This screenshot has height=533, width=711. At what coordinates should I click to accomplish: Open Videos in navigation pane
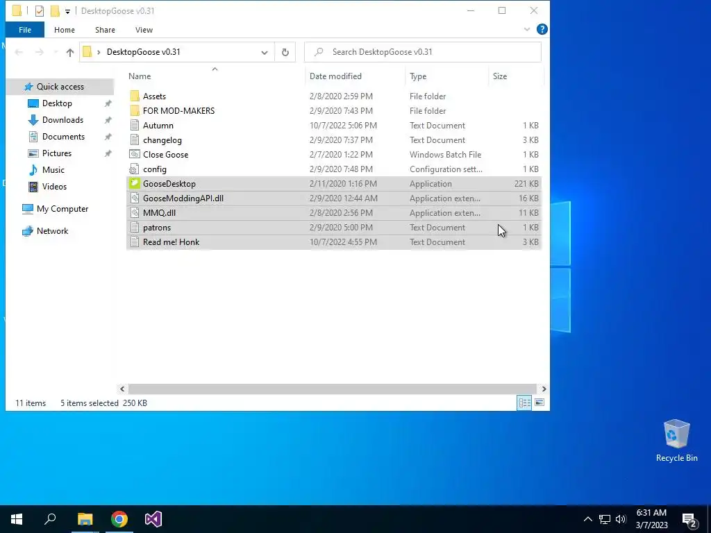tap(54, 187)
